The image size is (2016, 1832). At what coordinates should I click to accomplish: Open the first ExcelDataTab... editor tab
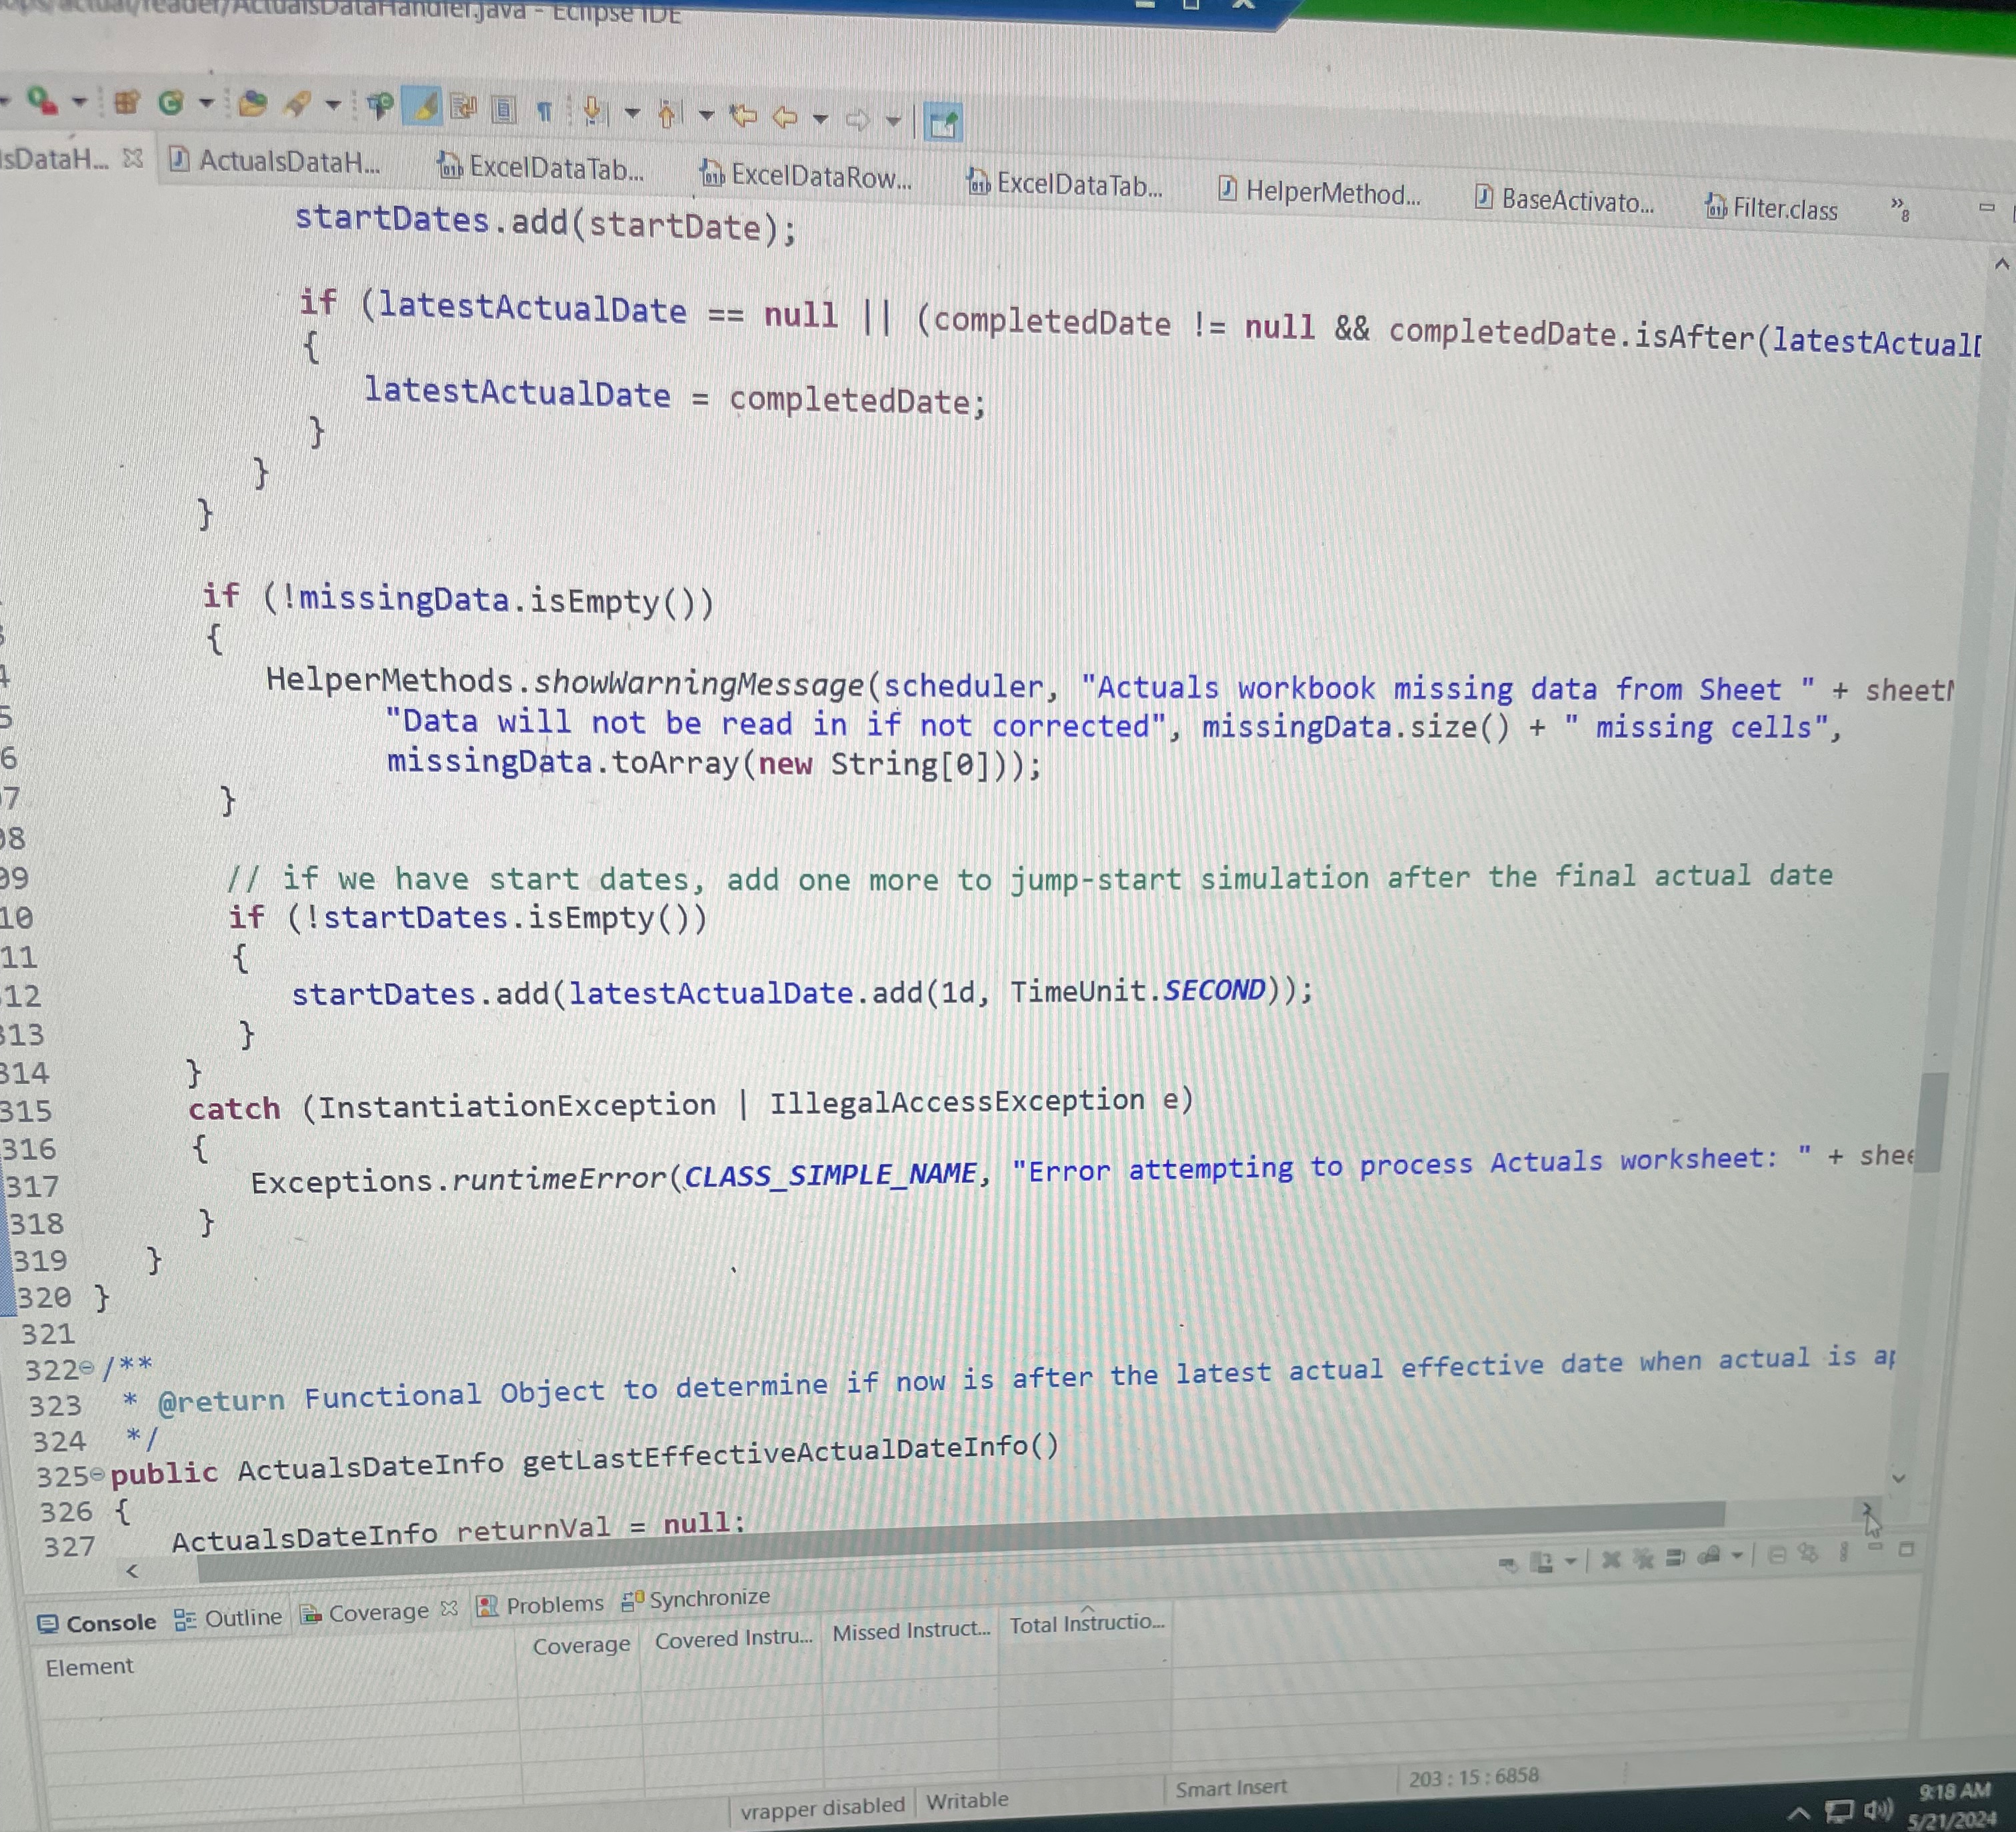click(x=541, y=167)
